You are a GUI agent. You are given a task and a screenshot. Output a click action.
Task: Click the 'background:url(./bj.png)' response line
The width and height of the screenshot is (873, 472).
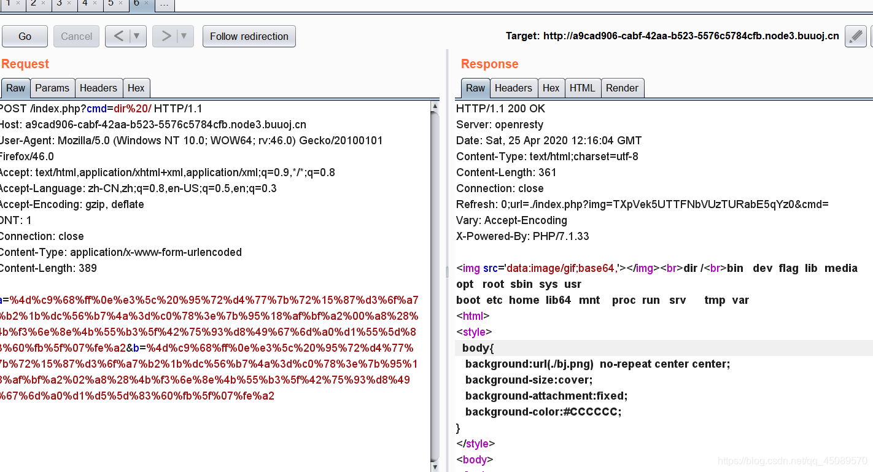[597, 364]
